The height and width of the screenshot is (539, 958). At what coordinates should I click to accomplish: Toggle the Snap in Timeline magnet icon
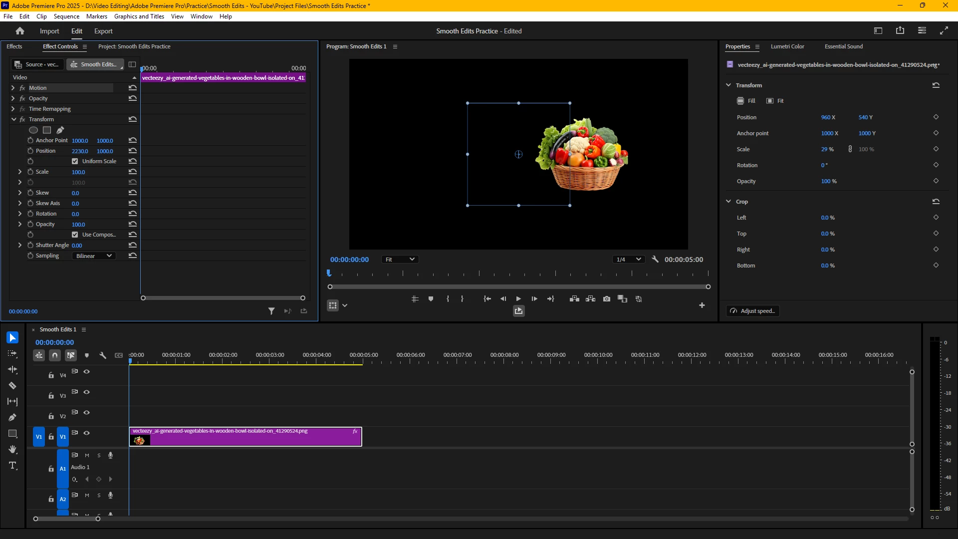[x=55, y=355]
